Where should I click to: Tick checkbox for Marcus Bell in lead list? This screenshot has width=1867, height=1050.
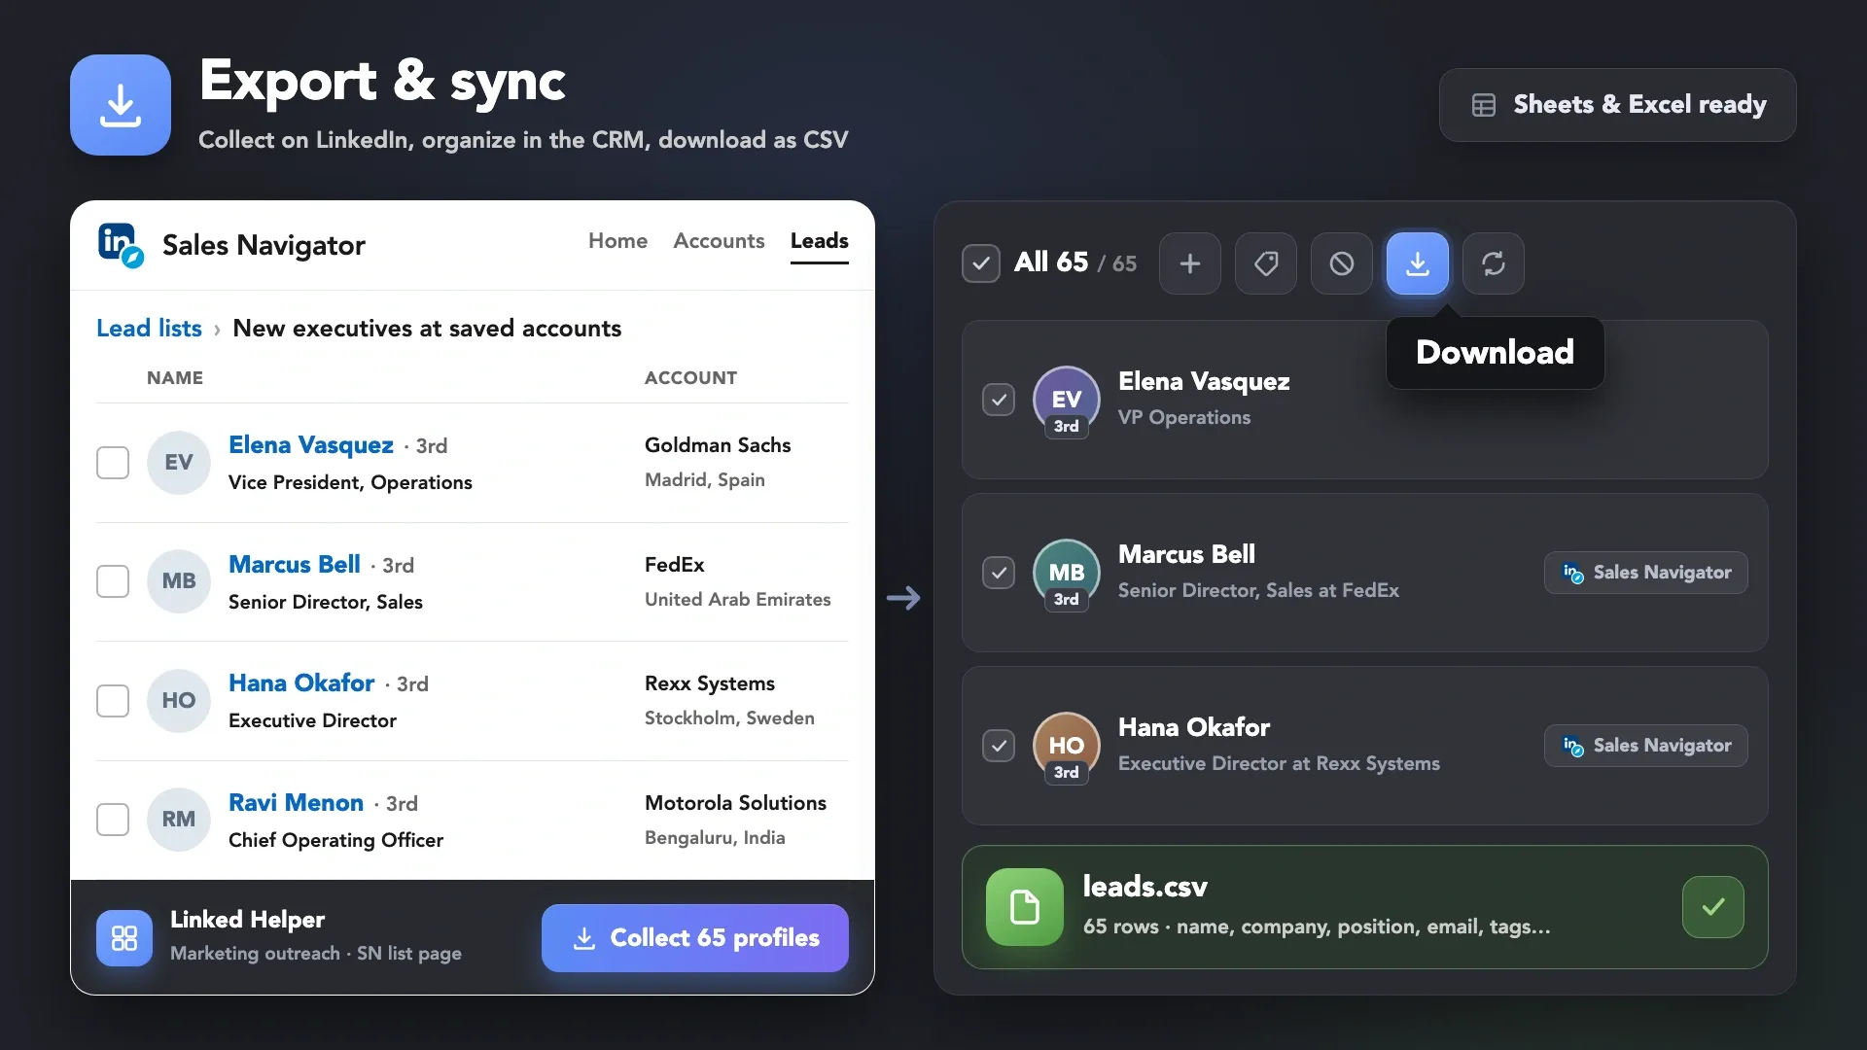tap(113, 581)
